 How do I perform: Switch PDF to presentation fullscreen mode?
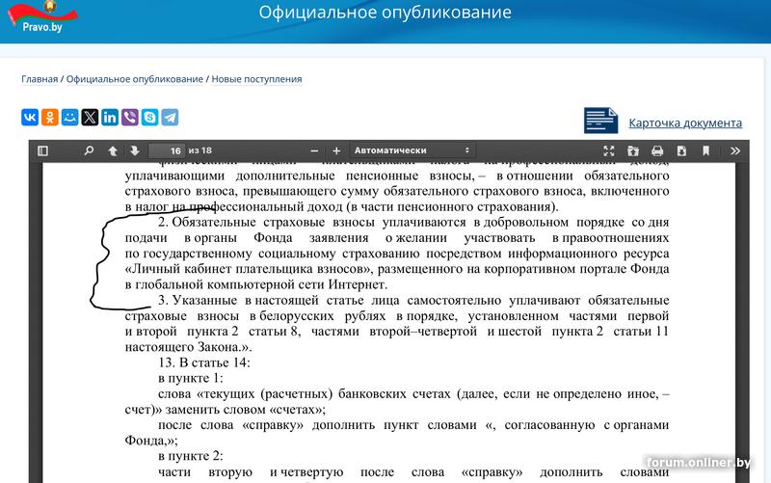tap(609, 150)
